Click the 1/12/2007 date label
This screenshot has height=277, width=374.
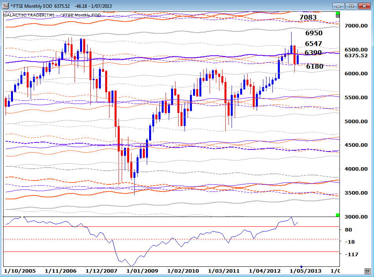coord(101,271)
